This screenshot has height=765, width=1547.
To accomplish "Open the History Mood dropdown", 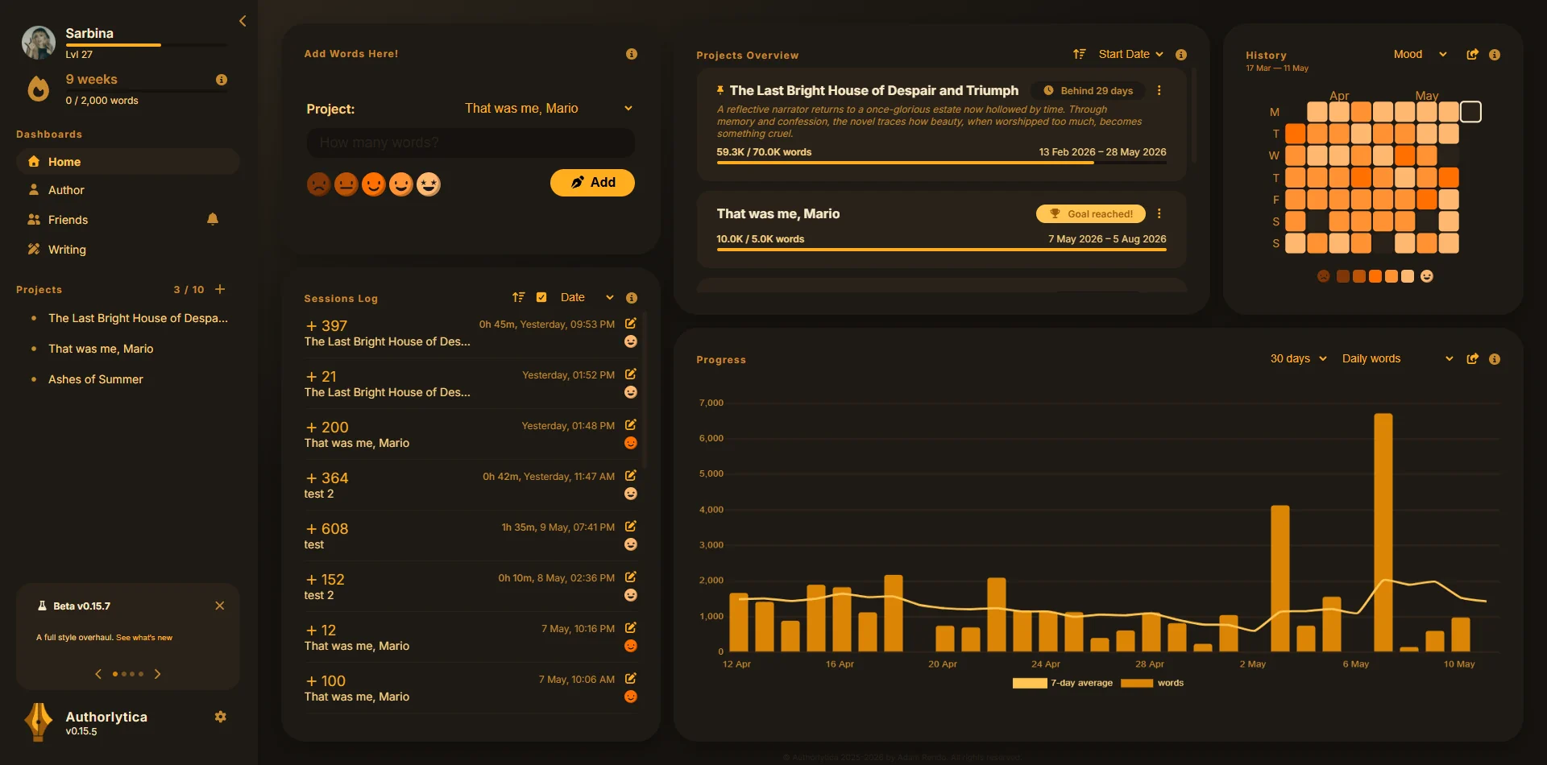I will click(x=1420, y=54).
